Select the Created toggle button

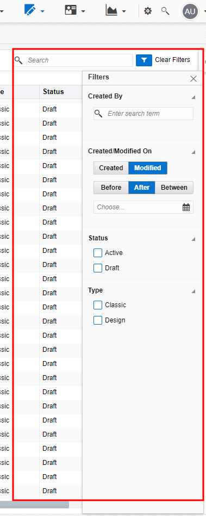pyautogui.click(x=111, y=168)
